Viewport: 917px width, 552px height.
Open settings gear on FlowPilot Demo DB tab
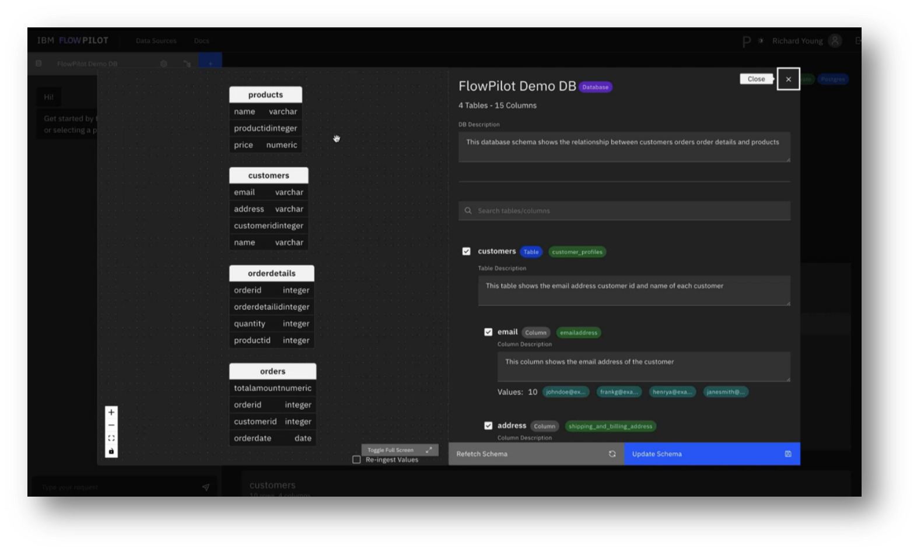164,64
